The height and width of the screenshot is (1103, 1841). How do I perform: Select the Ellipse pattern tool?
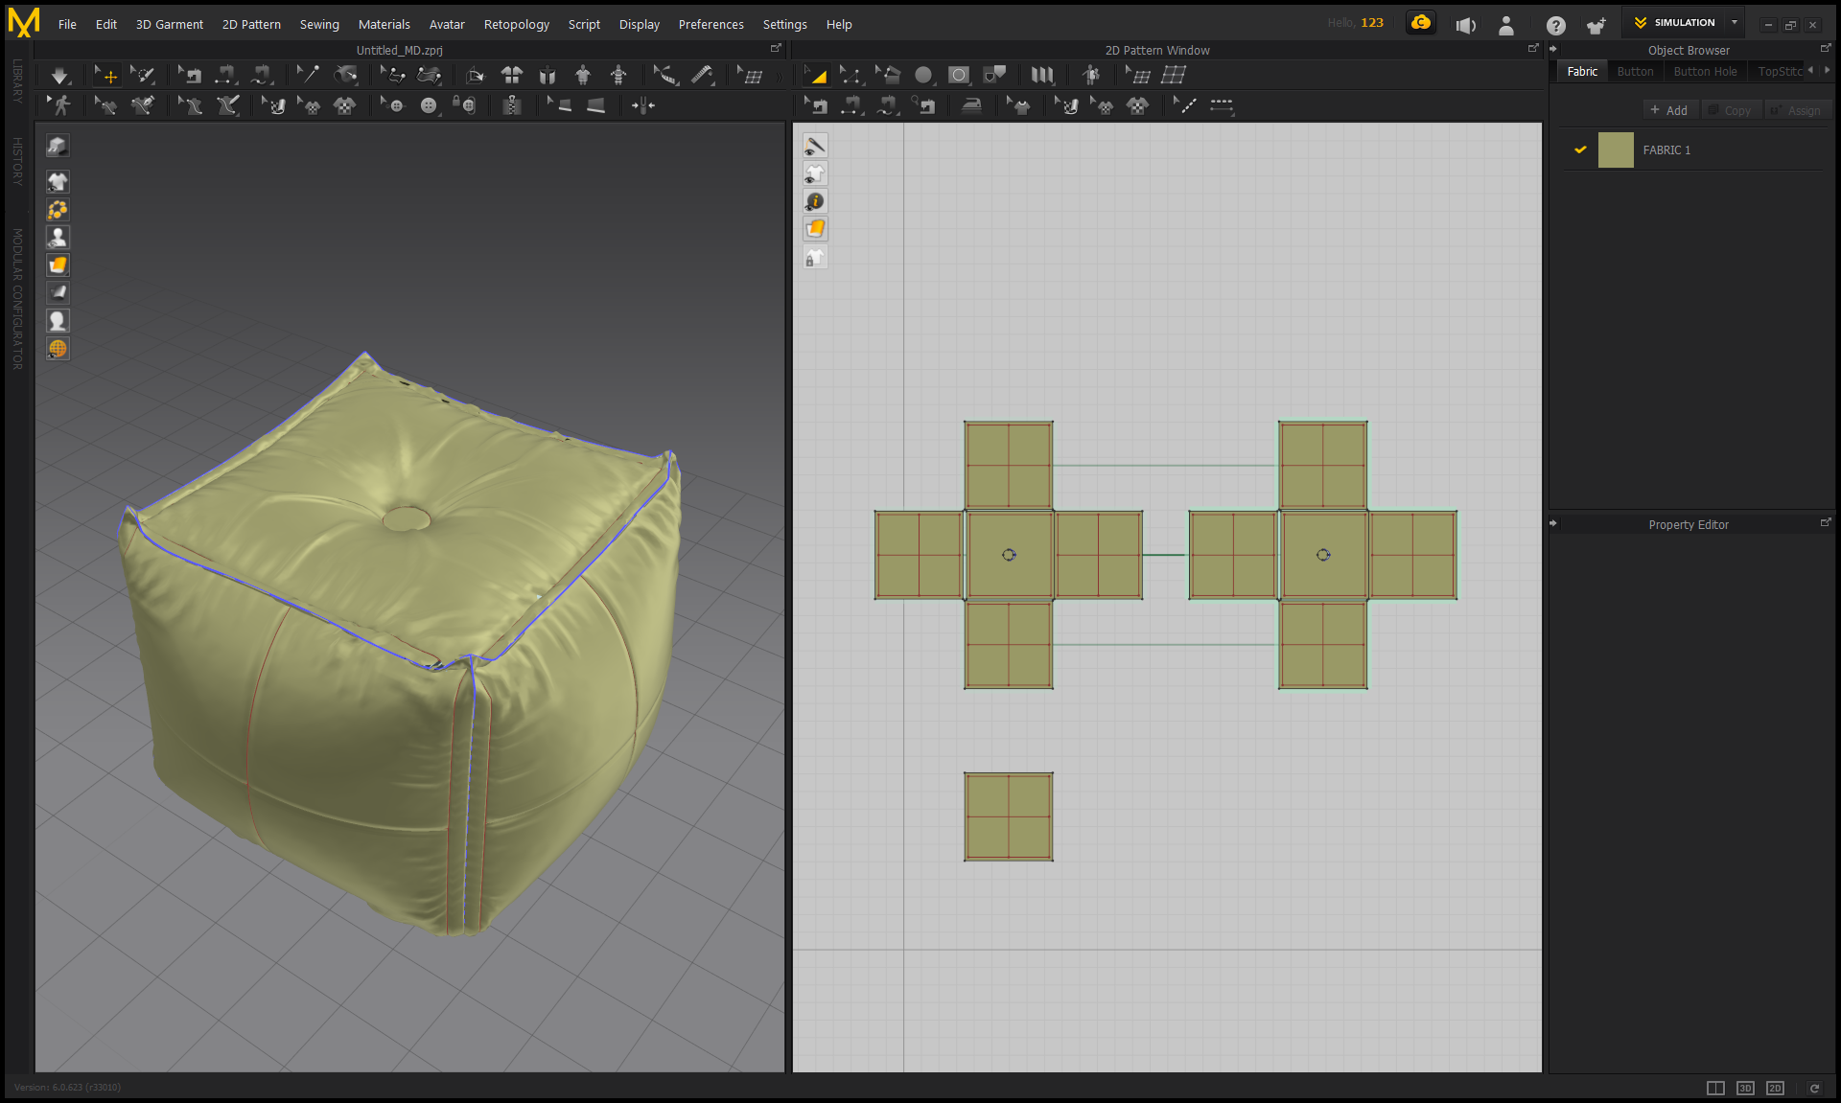(923, 75)
